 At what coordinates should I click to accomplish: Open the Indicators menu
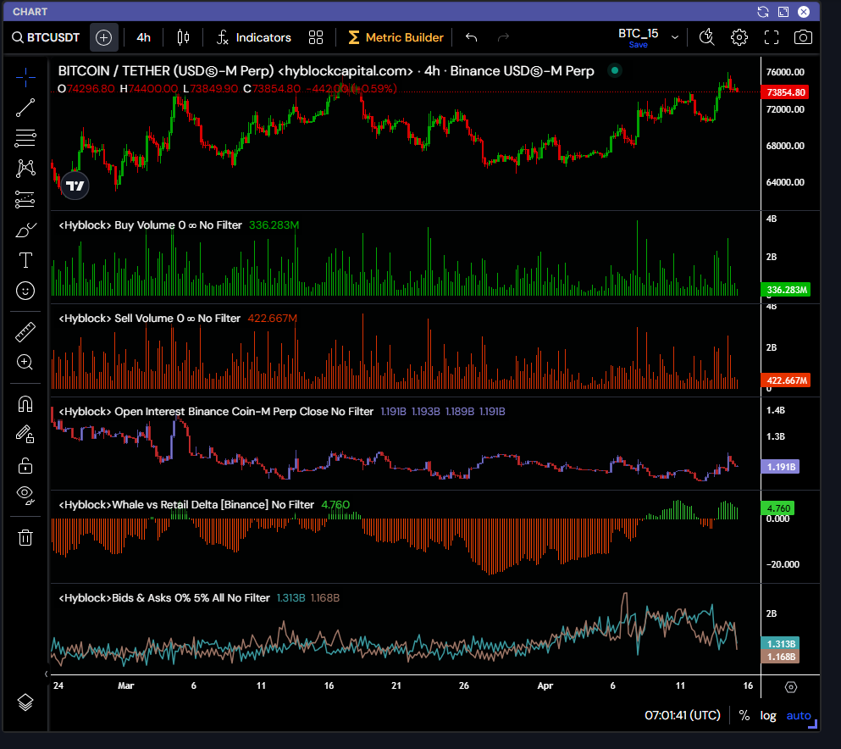(x=254, y=37)
